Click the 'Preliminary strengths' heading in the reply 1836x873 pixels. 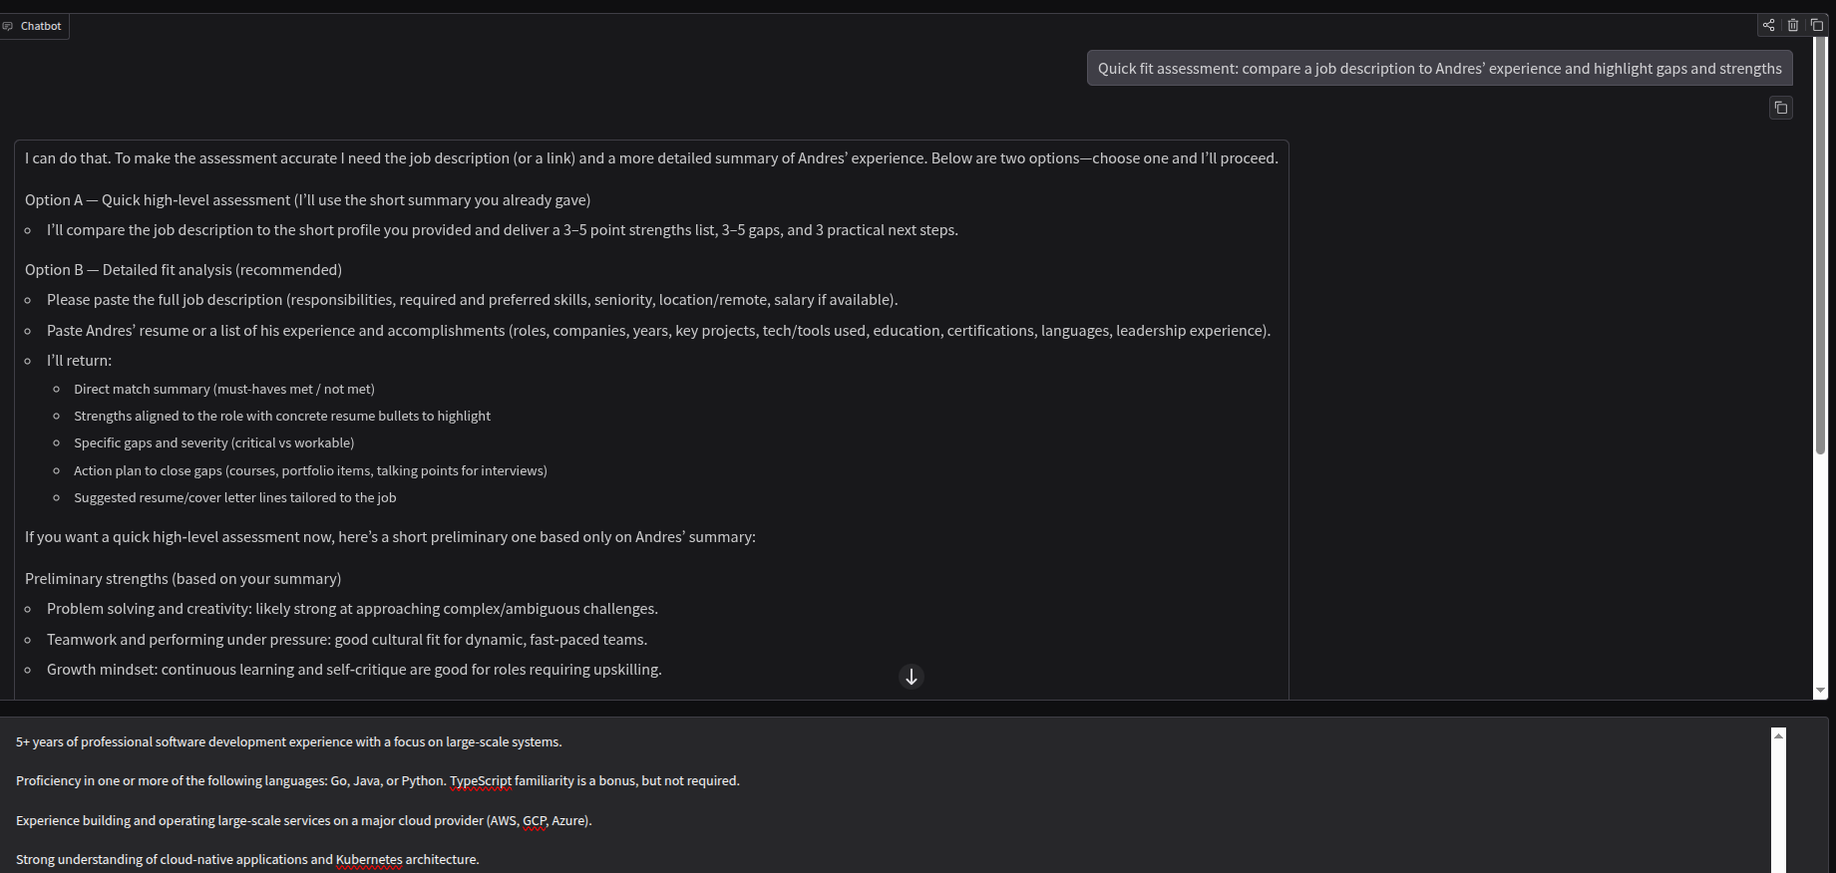pos(183,578)
